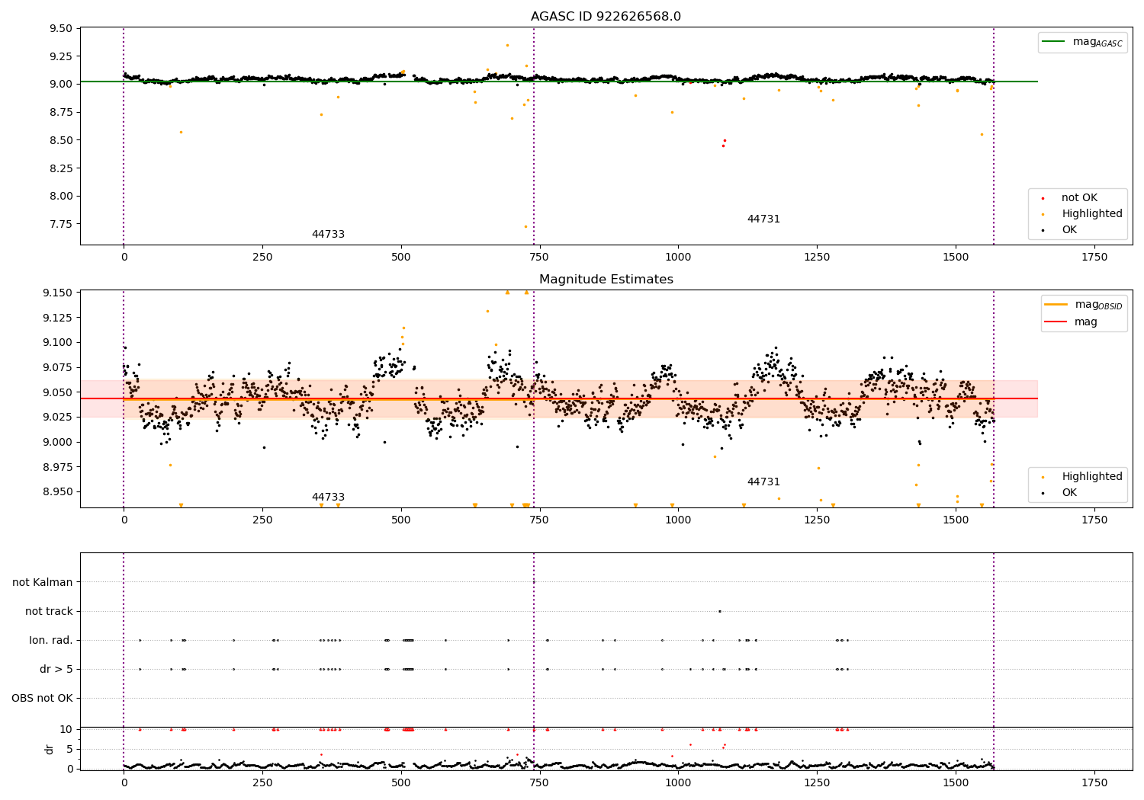Click the lowest orange outlier point near 7.72

click(525, 226)
